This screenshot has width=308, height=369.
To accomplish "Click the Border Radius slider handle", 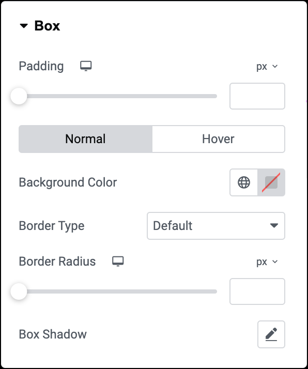I will (19, 291).
